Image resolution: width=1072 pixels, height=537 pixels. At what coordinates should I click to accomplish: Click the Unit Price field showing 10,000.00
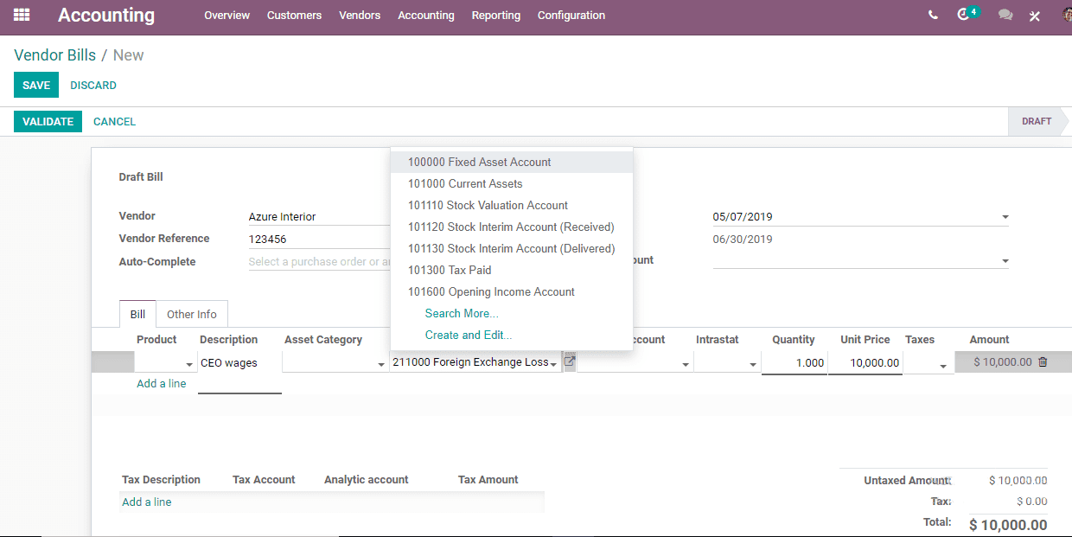865,363
